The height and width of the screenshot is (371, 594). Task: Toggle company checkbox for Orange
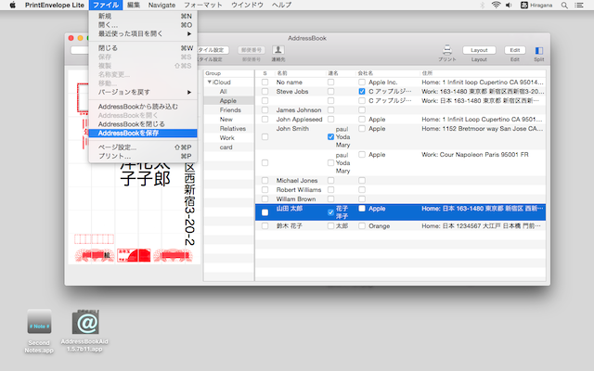362,226
